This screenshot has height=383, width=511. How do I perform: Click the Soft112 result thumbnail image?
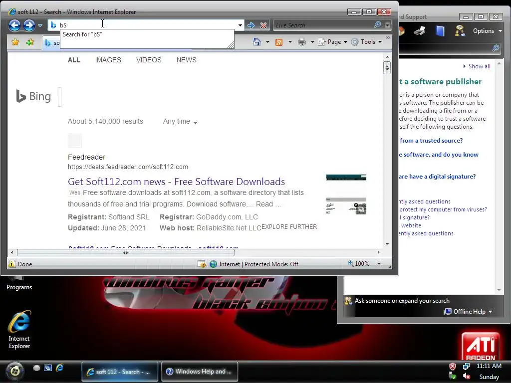346,194
